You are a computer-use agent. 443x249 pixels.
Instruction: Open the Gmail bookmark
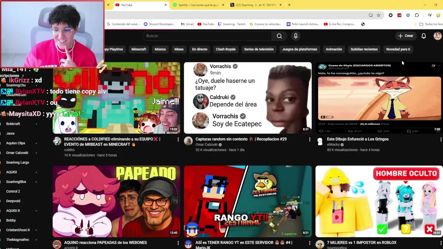187,24
